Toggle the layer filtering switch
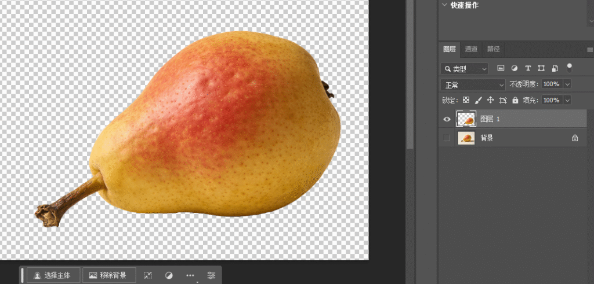594x284 pixels. [x=570, y=68]
